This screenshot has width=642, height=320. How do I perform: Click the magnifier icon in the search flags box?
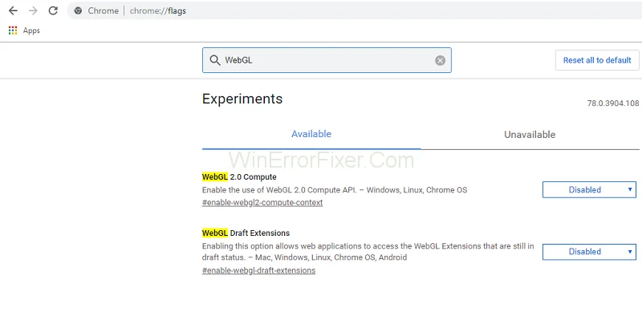click(215, 61)
